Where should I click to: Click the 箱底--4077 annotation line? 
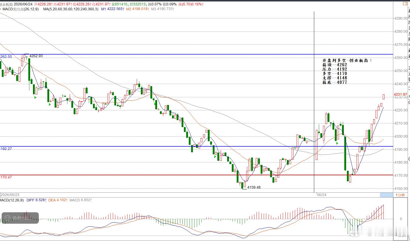click(335, 82)
